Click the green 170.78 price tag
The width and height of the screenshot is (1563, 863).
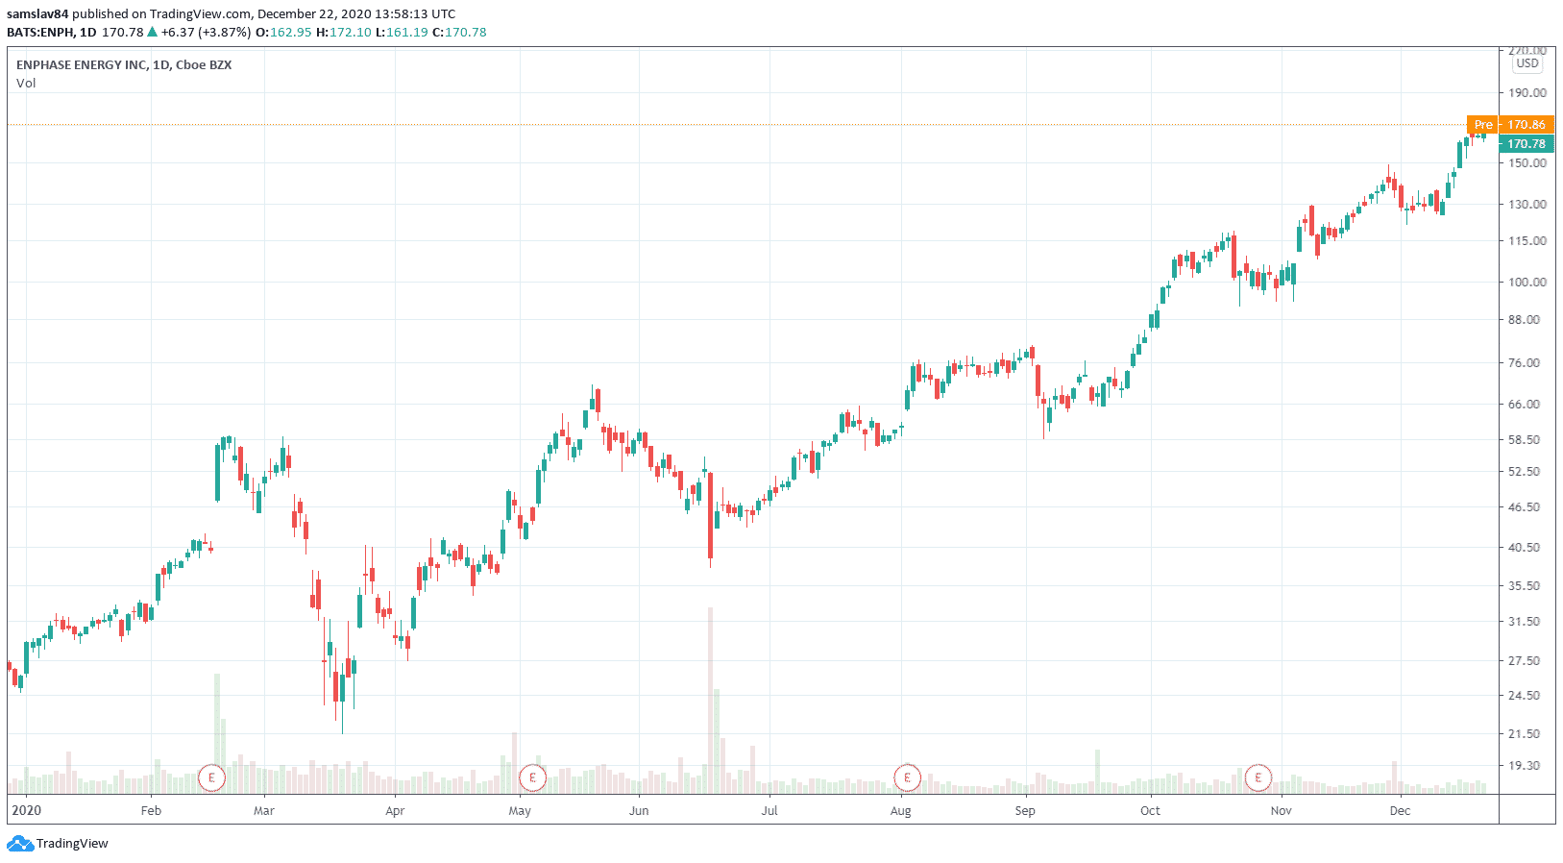coord(1526,143)
